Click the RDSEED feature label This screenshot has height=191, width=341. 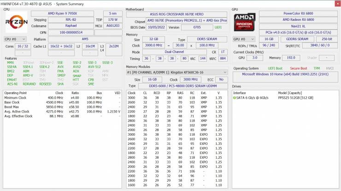tap(45, 84)
